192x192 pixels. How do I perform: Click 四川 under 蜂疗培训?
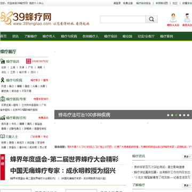(x=33, y=72)
